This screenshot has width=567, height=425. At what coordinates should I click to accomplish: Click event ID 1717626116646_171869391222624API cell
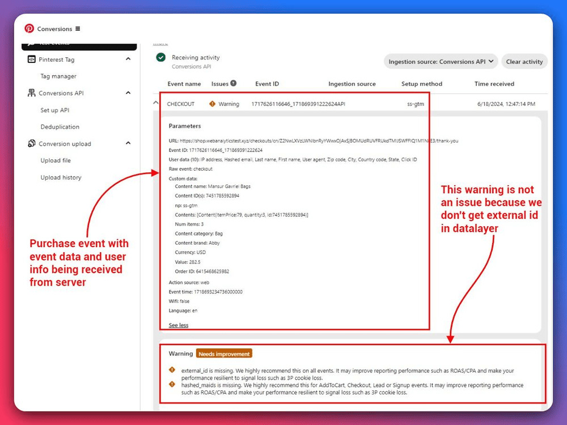(298, 104)
